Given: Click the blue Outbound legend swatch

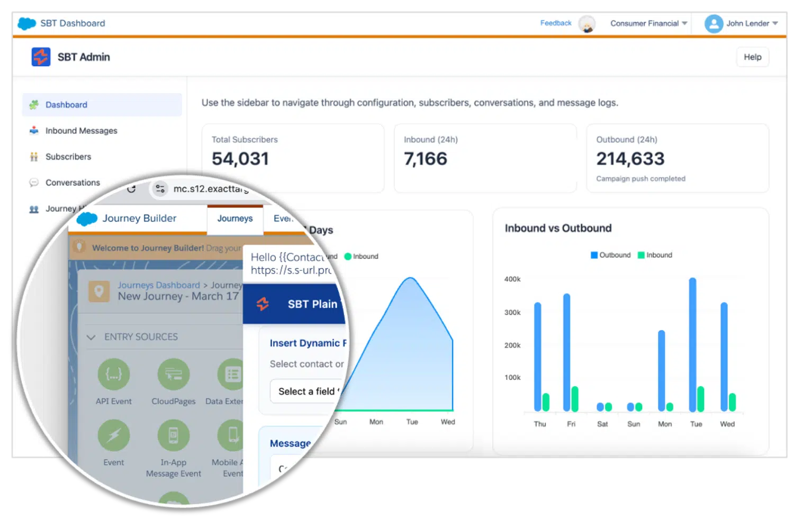Looking at the screenshot, I should point(594,255).
